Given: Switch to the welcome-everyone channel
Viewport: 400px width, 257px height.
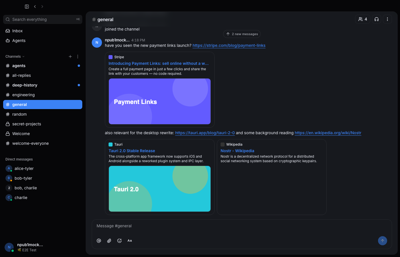Looking at the screenshot, I should coord(43,143).
